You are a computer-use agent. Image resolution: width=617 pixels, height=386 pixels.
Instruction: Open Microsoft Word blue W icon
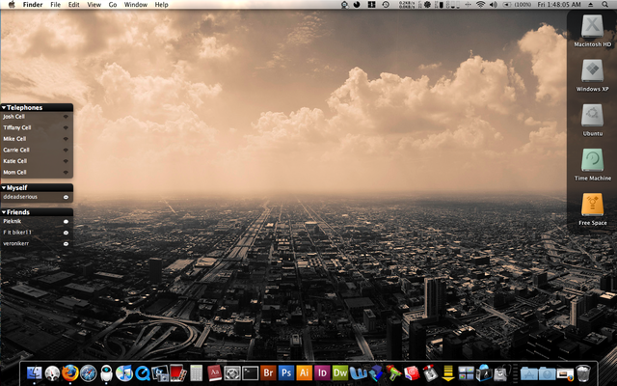[x=358, y=372]
